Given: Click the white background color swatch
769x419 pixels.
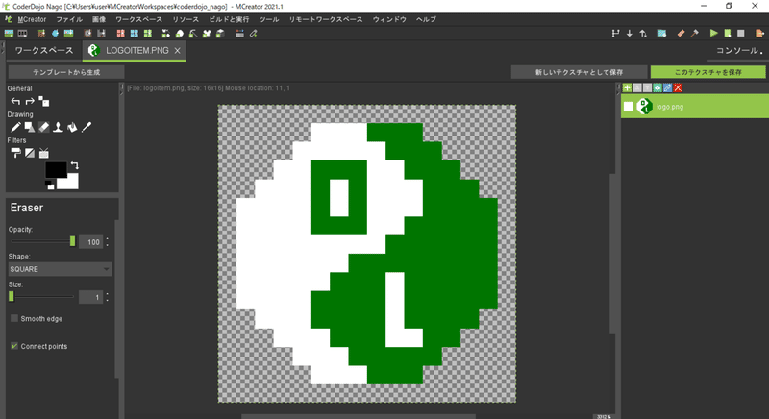Looking at the screenshot, I should coord(69,182).
